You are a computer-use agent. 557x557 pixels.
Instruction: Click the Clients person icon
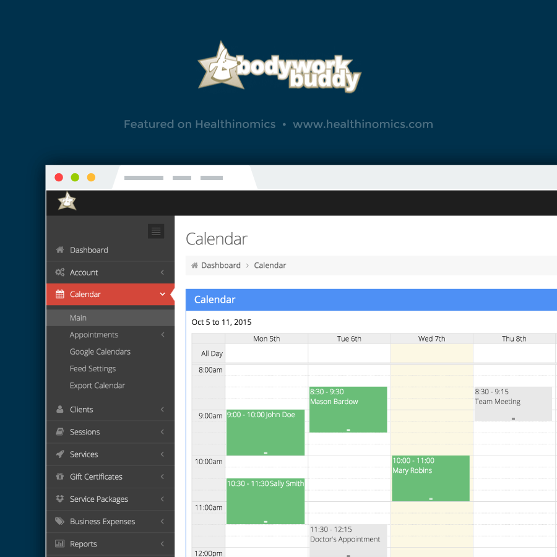(60, 409)
